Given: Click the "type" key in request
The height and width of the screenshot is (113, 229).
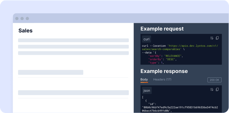Looking at the screenshot, I should pyautogui.click(x=153, y=63).
